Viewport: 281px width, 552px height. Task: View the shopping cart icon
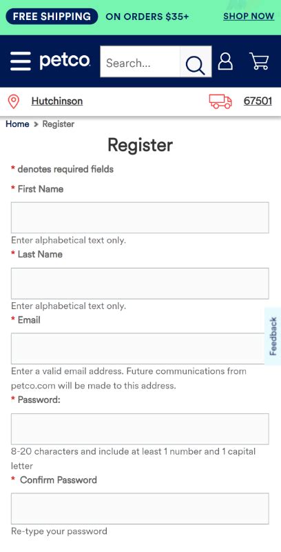pyautogui.click(x=259, y=61)
